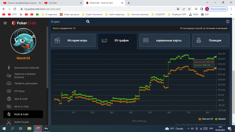
Task: Close the YouTube browser tab
Action: 81,3
